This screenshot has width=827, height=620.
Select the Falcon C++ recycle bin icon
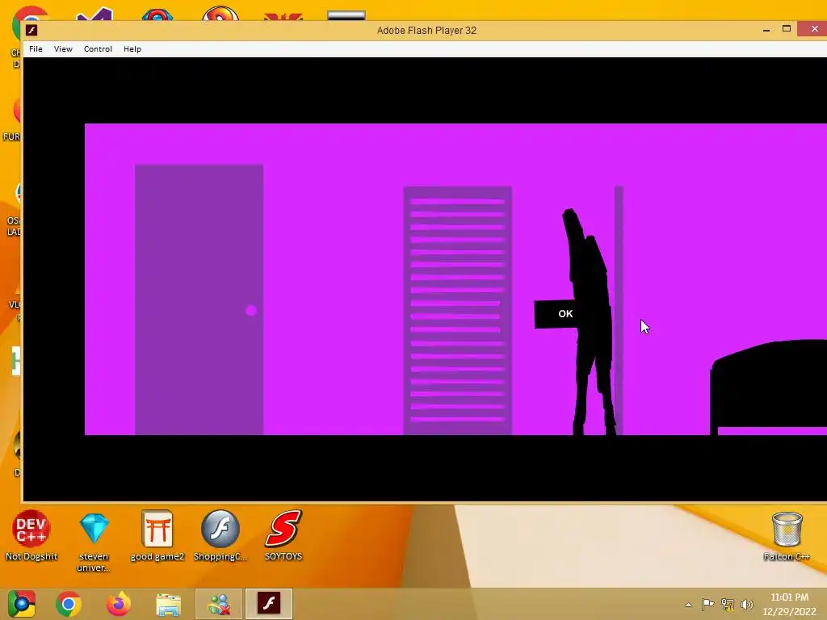point(787,536)
